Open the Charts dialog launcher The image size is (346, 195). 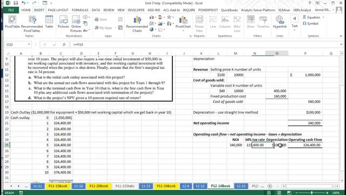[x=190, y=36]
